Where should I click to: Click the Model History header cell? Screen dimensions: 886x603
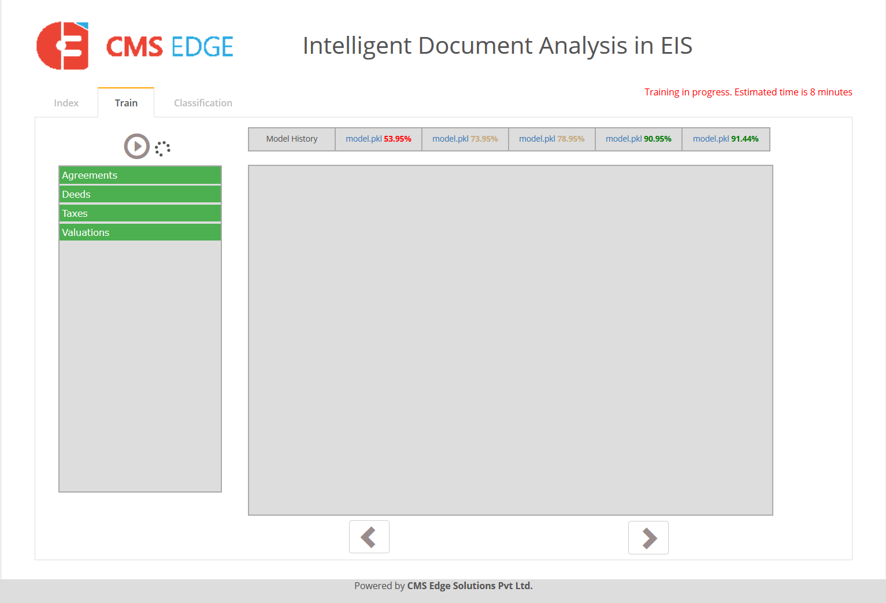292,139
